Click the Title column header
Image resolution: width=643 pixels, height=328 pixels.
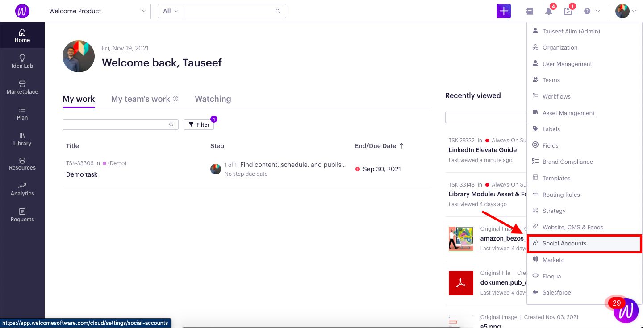coord(72,146)
